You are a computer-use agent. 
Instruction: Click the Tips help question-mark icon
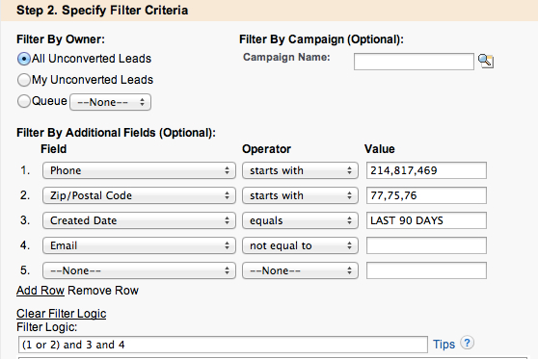pos(467,343)
